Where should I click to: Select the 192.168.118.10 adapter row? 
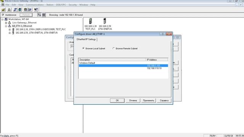click(123, 68)
